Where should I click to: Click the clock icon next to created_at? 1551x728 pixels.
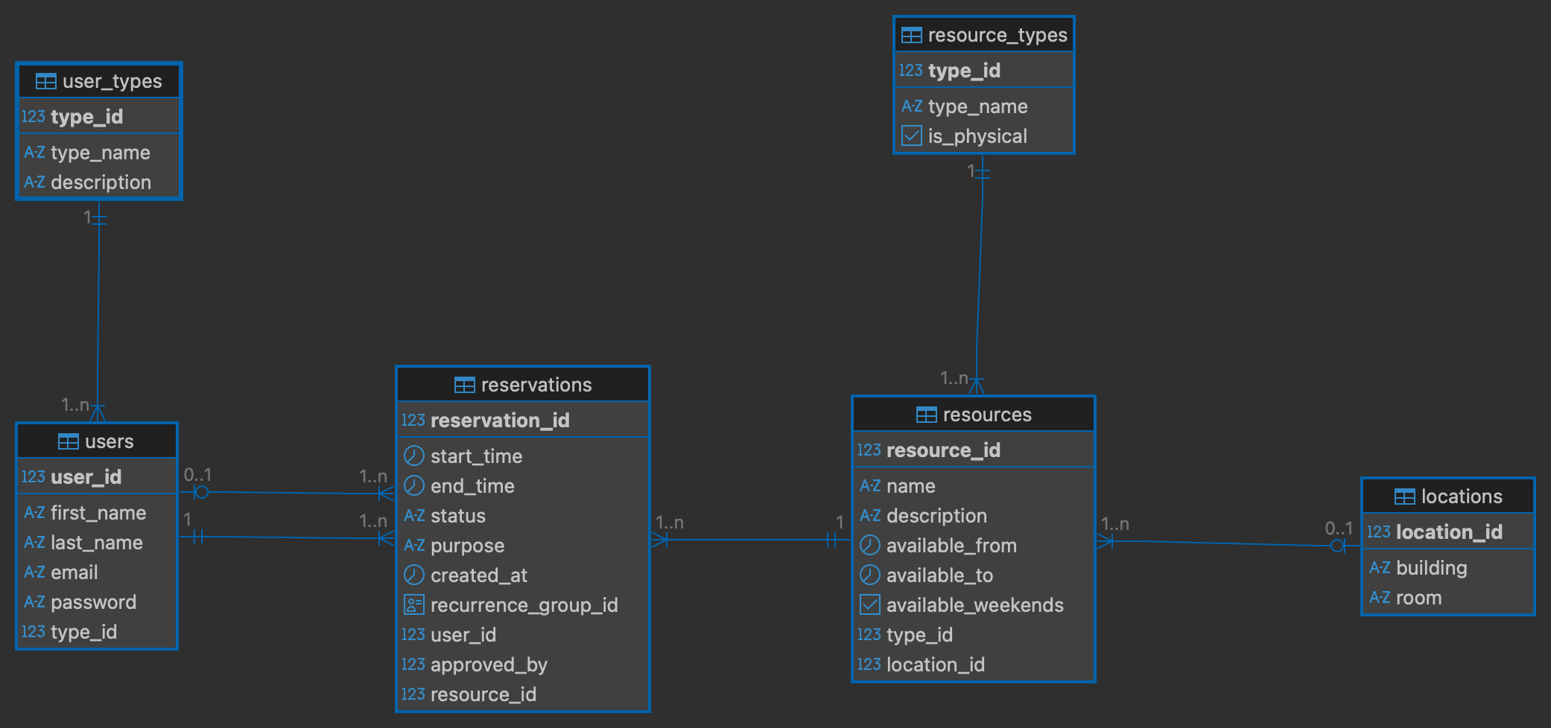[413, 575]
